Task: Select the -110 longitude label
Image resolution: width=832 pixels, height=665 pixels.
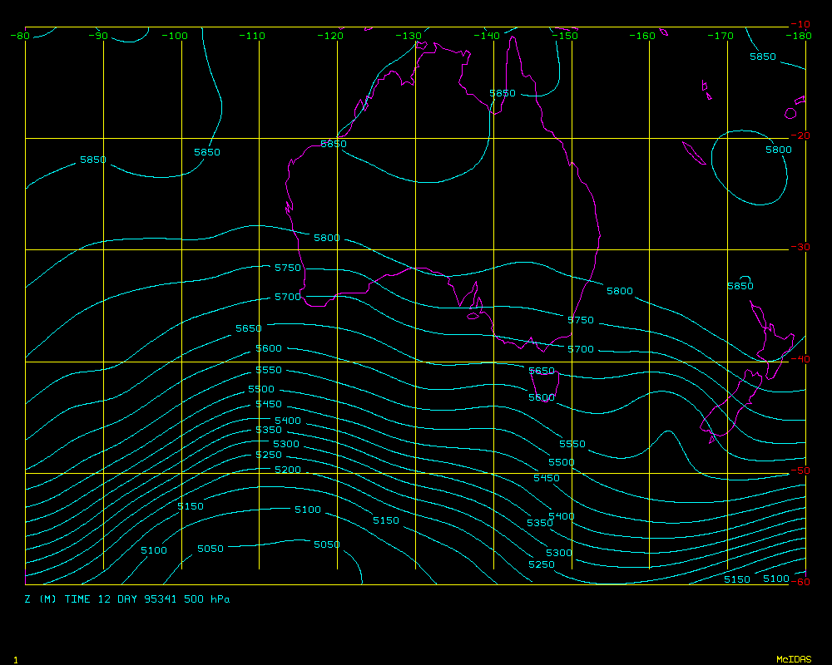Action: (x=255, y=36)
